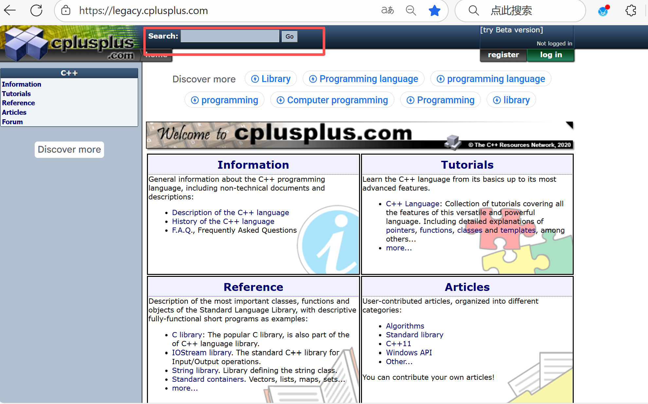This screenshot has width=648, height=404.
Task: Click the Library discover more chip
Action: [x=271, y=79]
